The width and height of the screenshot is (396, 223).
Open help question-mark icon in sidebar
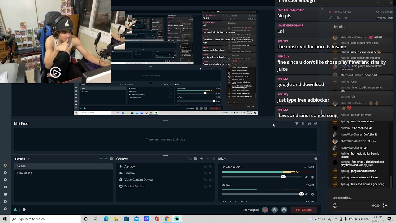tap(5, 202)
